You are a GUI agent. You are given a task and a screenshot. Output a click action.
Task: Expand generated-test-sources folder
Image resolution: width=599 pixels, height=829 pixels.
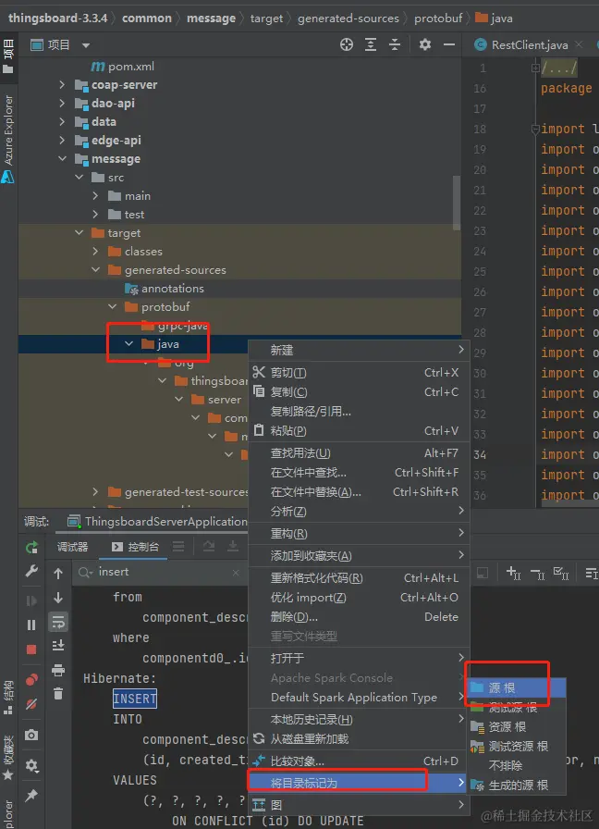(x=95, y=491)
